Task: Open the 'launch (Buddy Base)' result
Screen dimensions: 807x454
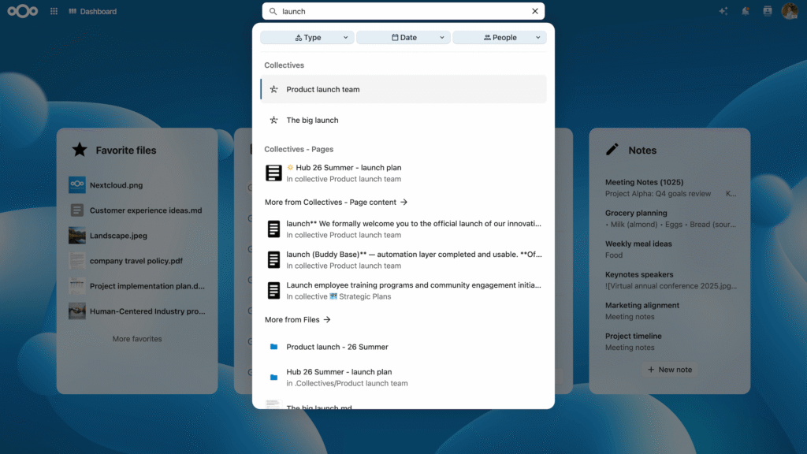Action: point(403,260)
